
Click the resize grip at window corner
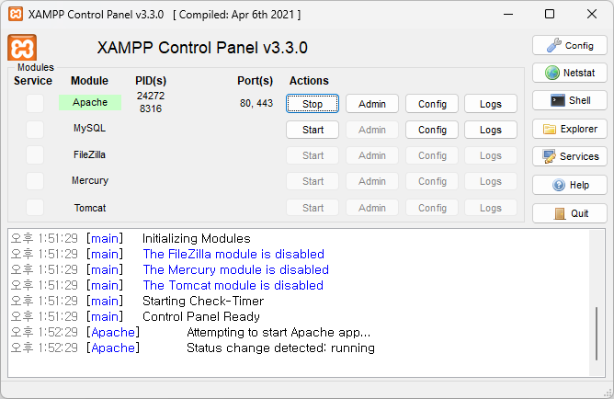pyautogui.click(x=608, y=393)
